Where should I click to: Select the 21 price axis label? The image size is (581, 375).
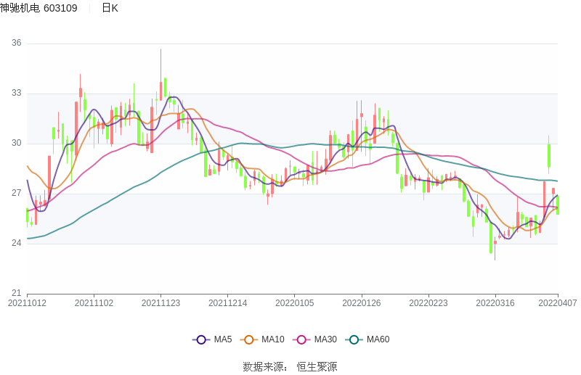pyautogui.click(x=16, y=293)
